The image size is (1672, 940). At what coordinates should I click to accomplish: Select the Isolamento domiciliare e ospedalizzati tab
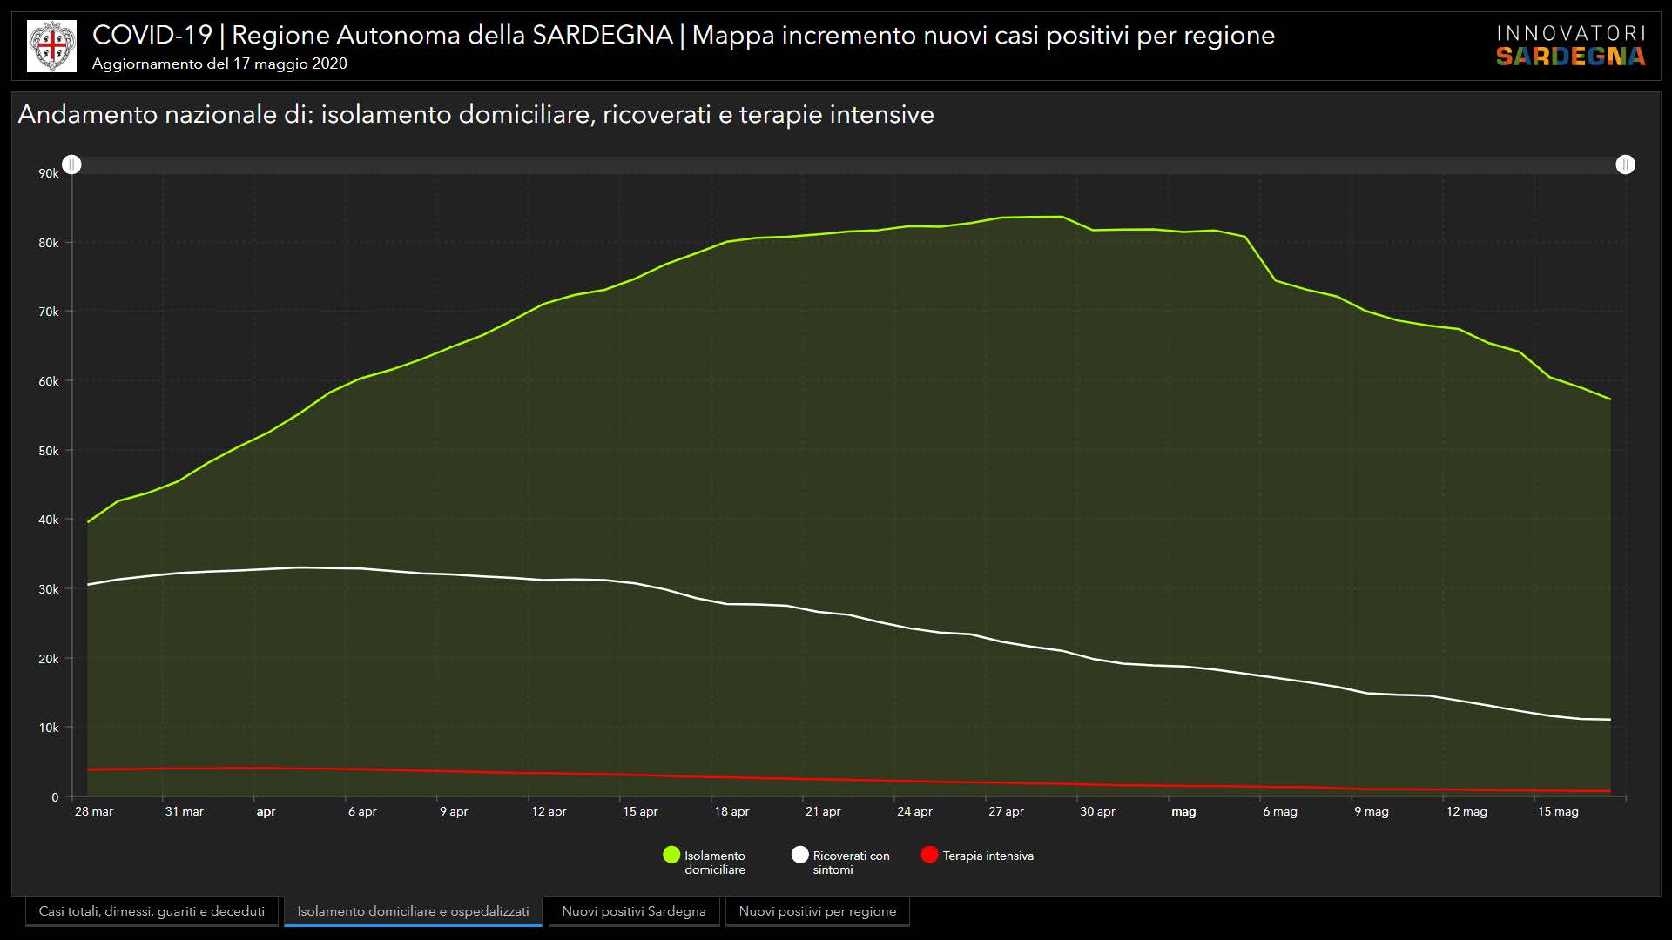[x=413, y=911]
